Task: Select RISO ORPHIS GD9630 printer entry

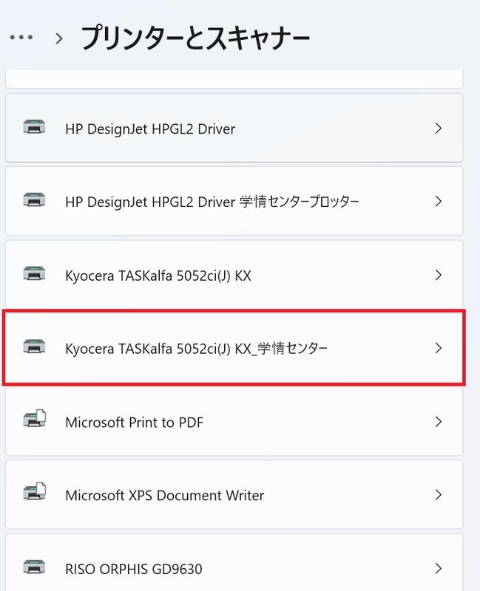Action: tap(234, 563)
